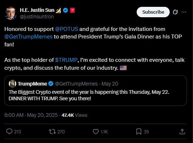
Task: Click the reply speech bubble icon
Action: tap(9, 132)
